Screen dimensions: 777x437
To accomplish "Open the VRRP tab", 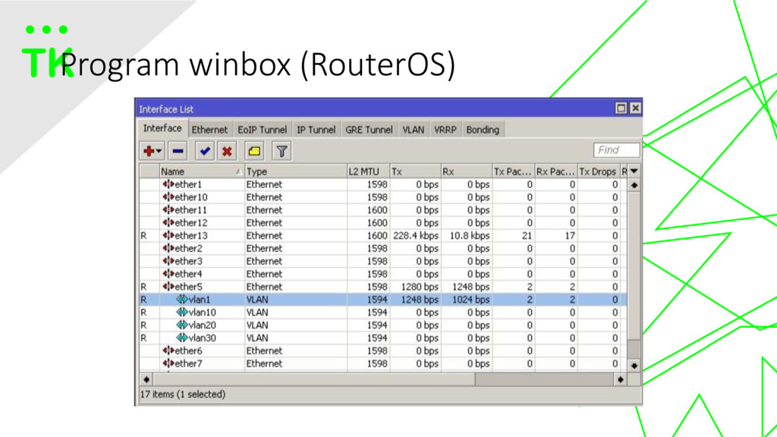I will (445, 130).
